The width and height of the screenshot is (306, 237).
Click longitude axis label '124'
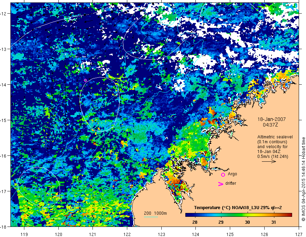196,234
